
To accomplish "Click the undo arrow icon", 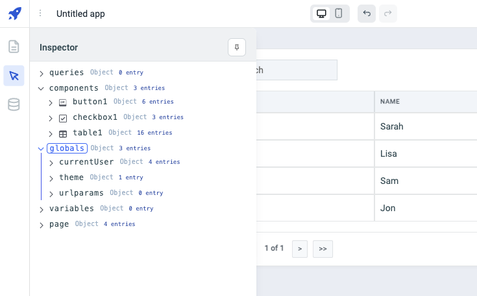I will click(367, 14).
